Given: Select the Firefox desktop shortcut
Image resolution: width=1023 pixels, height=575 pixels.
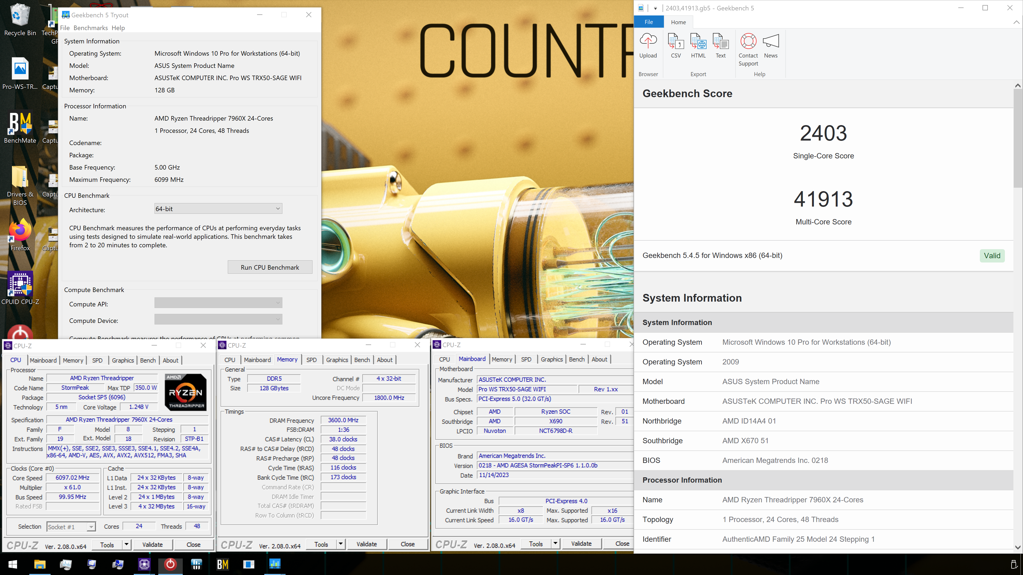Looking at the screenshot, I should click(x=20, y=235).
